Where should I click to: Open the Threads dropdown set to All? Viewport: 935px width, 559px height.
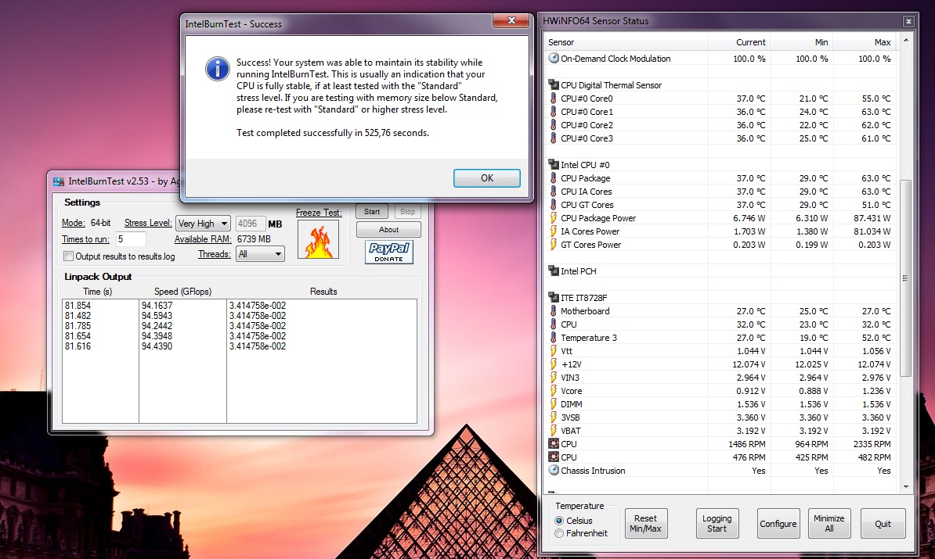(260, 254)
